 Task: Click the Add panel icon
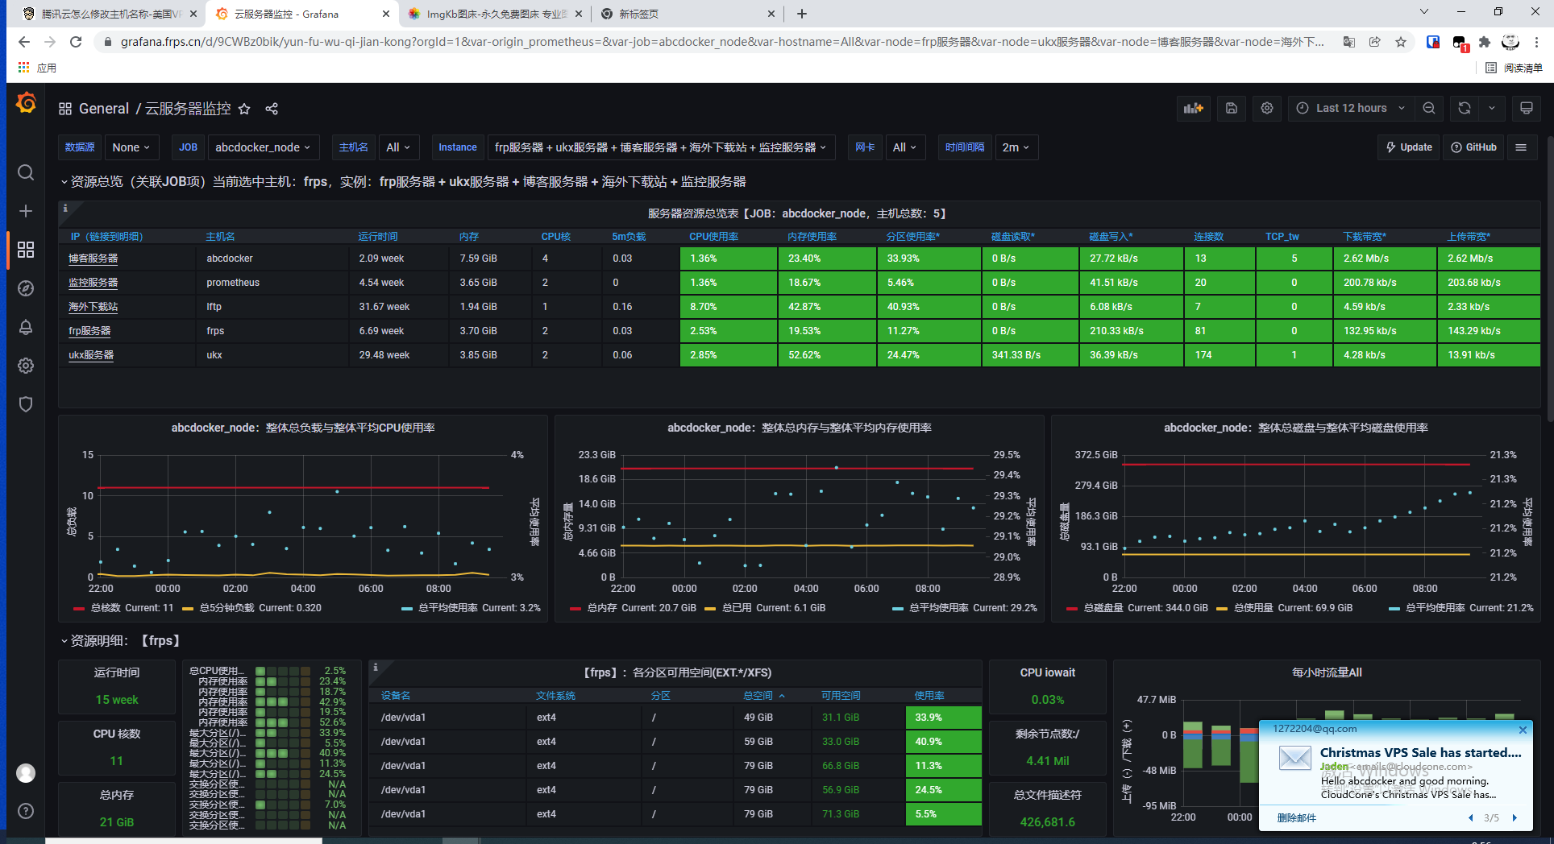(x=1193, y=108)
